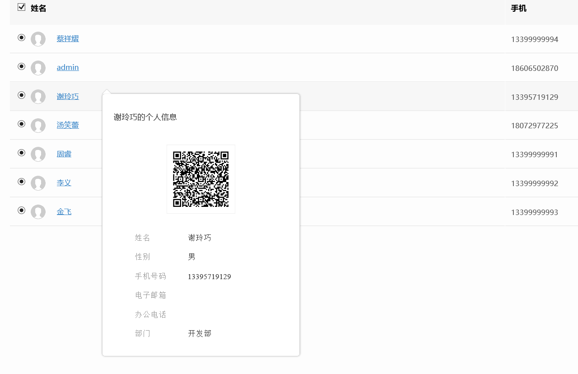578x374 pixels.
Task: Select the radio button in 周睿's row
Action: 21,153
